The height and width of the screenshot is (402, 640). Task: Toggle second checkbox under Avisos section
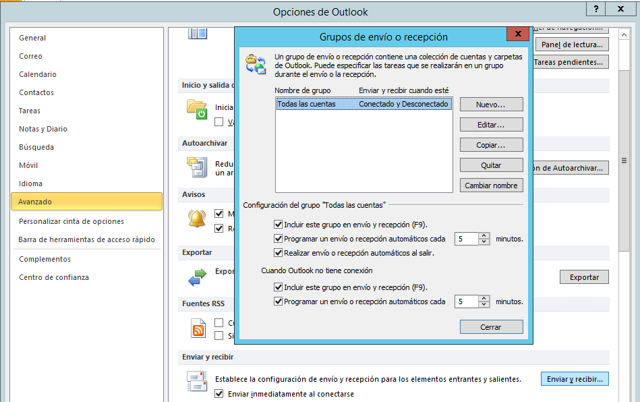(219, 228)
